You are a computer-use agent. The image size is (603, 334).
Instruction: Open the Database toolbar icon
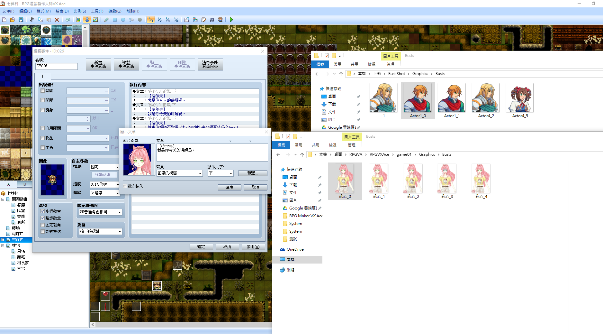pos(187,20)
